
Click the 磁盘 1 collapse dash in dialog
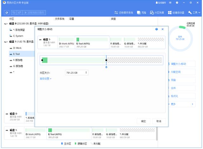pyautogui.click(x=40, y=39)
